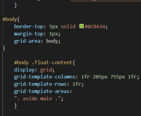Select the #8CBA34 hex color text
This screenshot has height=116, width=141.
click(95, 27)
